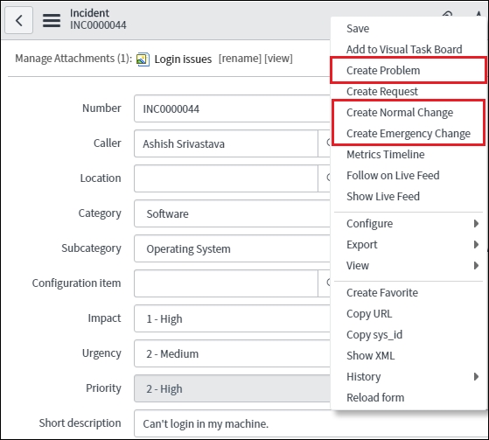Select Create Problem from the menu
The image size is (489, 440).
point(383,71)
